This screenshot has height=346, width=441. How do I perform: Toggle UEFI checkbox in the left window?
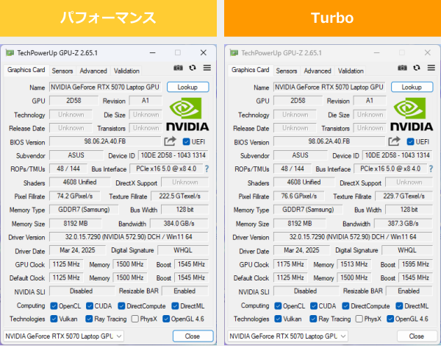tap(187, 142)
